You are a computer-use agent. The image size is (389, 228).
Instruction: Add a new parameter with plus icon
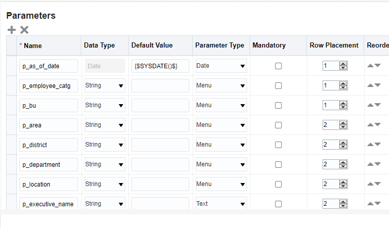(12, 30)
